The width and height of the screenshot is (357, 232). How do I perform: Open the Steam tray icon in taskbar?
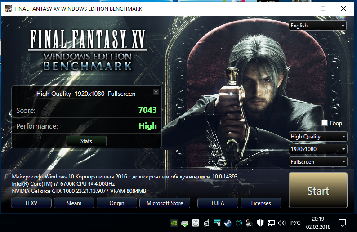[x=228, y=223]
